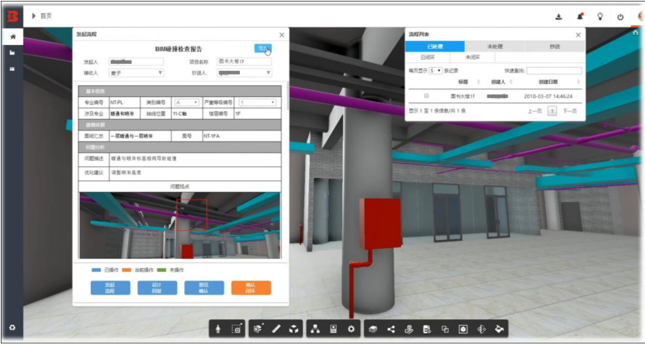This screenshot has width=645, height=345.
Task: Click the hand-holding-model icon
Action: 409,329
